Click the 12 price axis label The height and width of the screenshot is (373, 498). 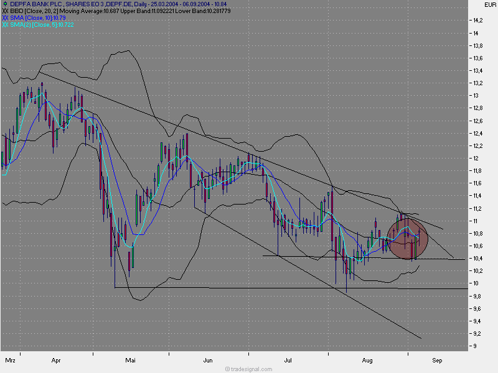click(476, 159)
